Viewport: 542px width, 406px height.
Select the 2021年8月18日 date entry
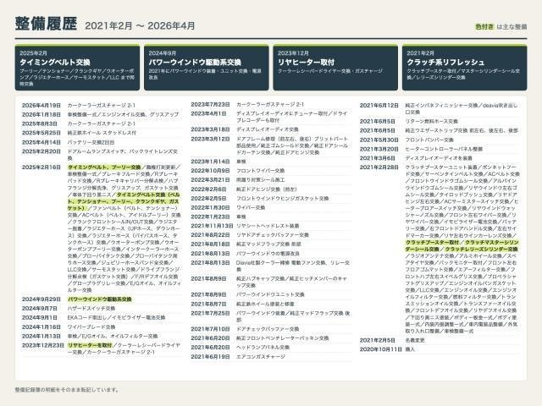[210, 244]
